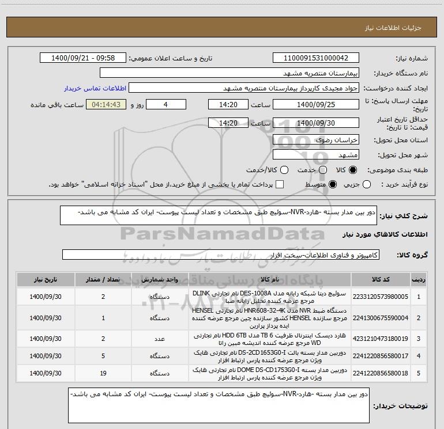The height and width of the screenshot is (429, 444).
Task: Select the جزیی purchase type radio
Action: pos(367,184)
